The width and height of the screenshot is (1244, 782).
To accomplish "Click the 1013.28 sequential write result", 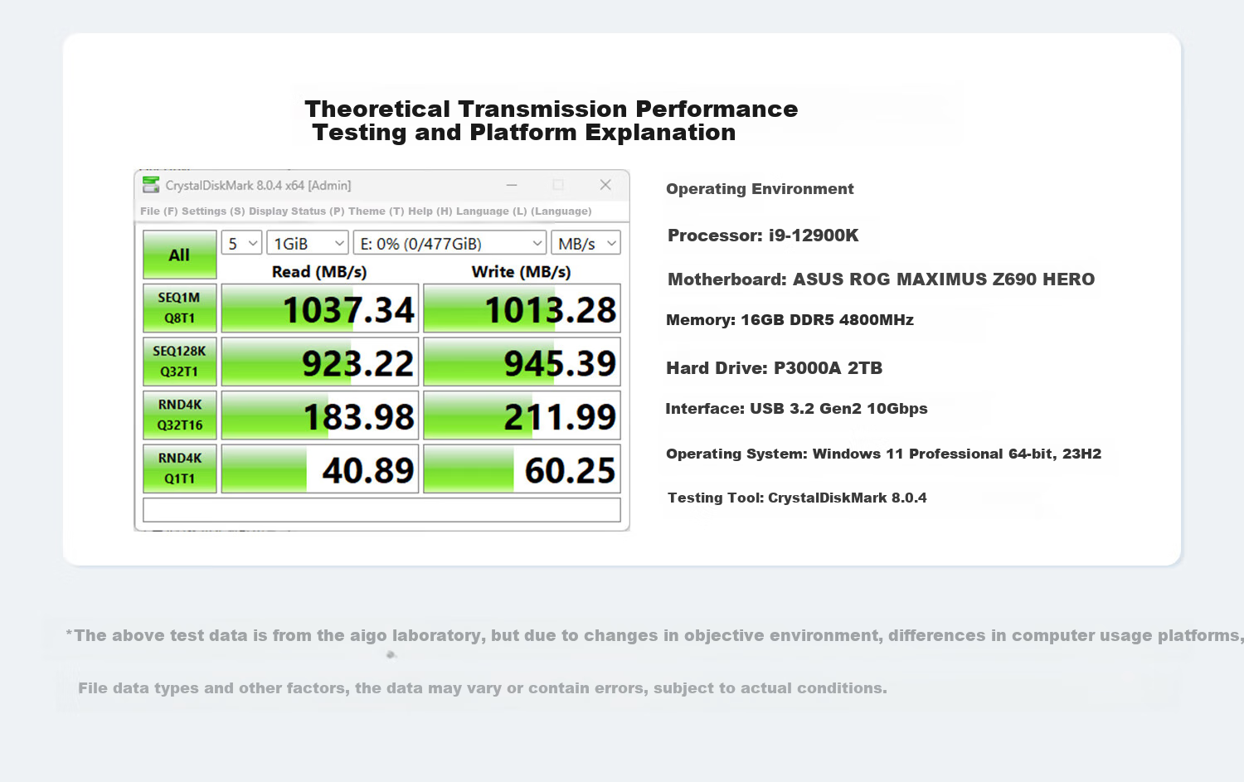I will tap(522, 308).
